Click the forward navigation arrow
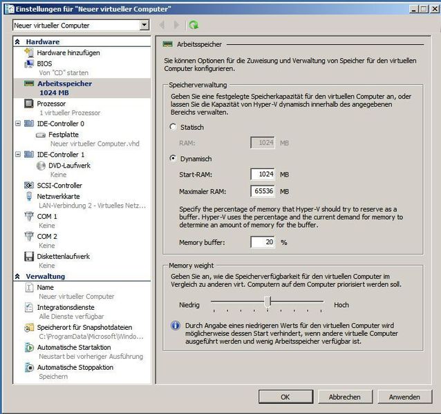 click(x=176, y=26)
